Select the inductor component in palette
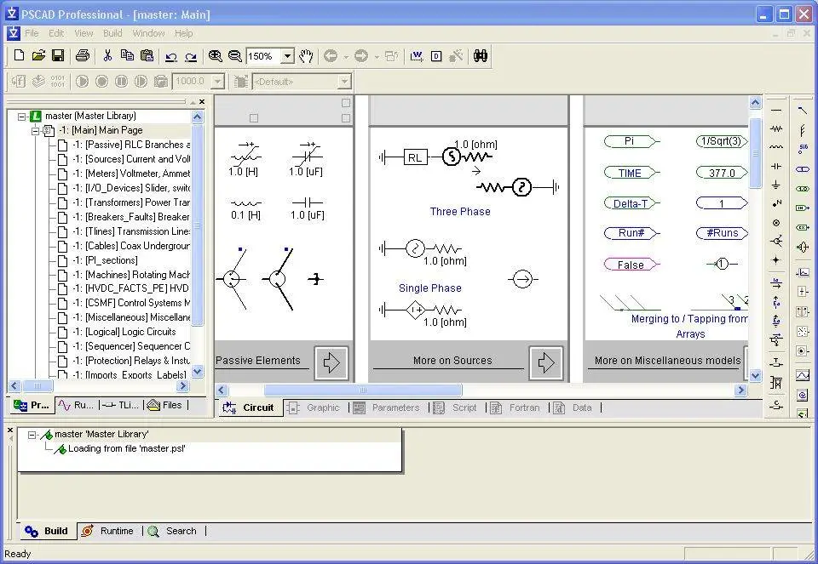Screen dimensions: 818x564 (776, 147)
